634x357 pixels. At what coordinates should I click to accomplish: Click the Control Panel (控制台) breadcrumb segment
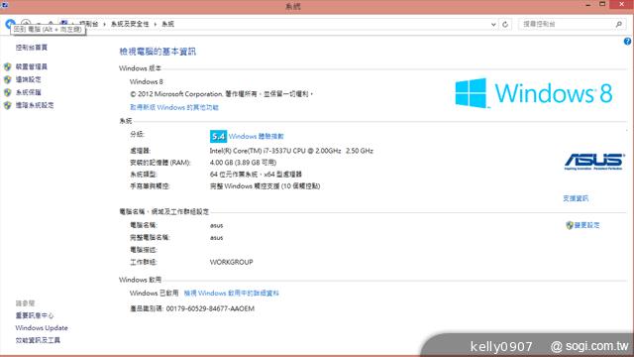pos(88,24)
